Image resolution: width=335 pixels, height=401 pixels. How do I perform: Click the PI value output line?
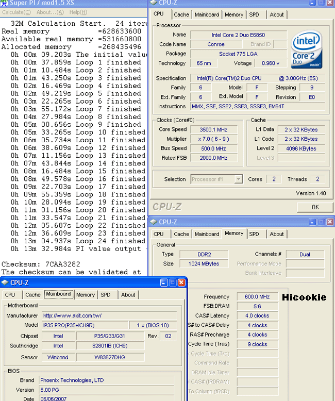pos(78,248)
